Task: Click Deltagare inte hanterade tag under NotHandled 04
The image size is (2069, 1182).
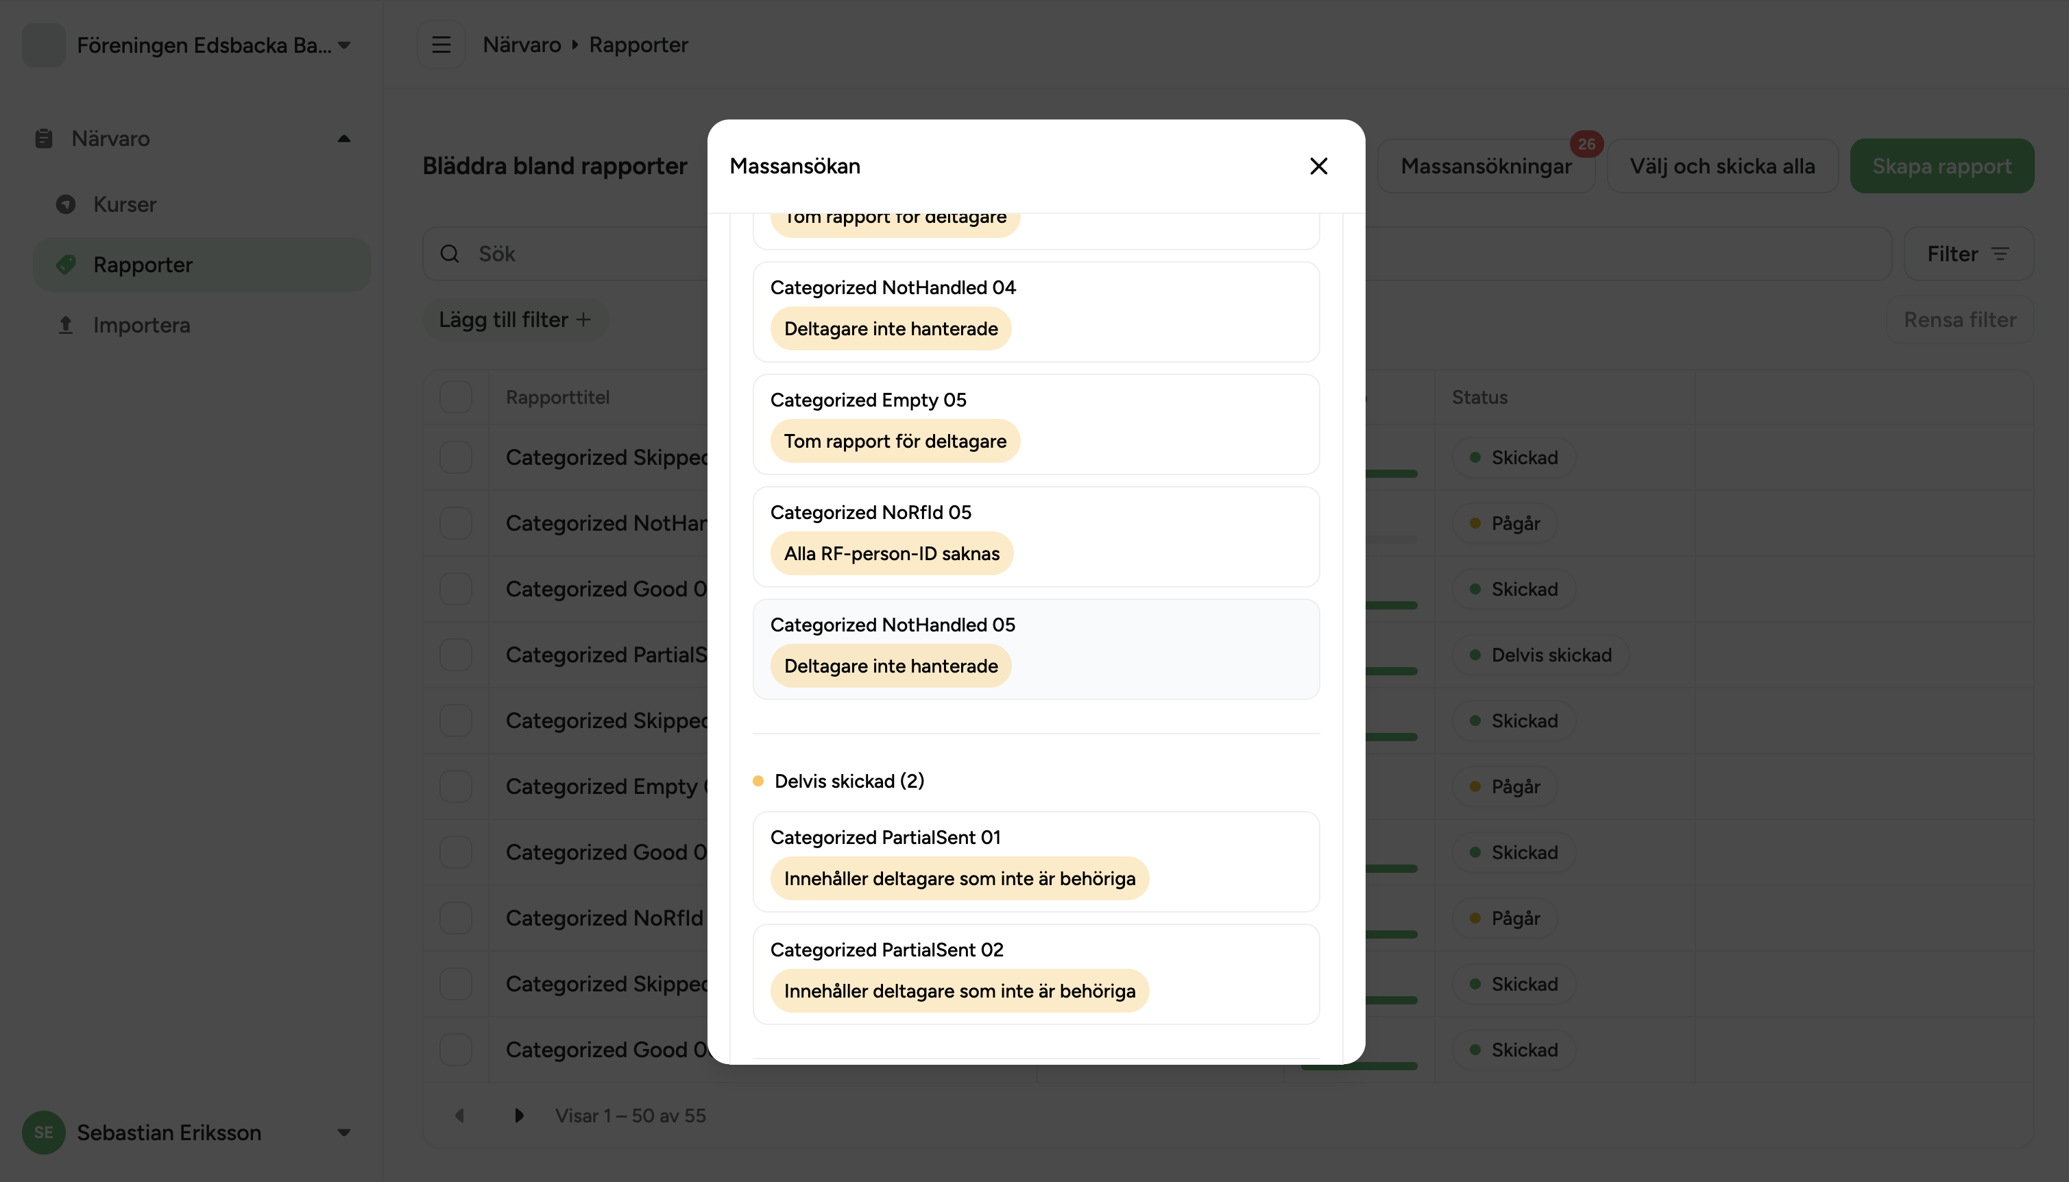Action: click(891, 329)
